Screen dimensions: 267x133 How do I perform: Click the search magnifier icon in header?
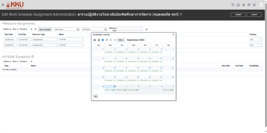[233, 5]
